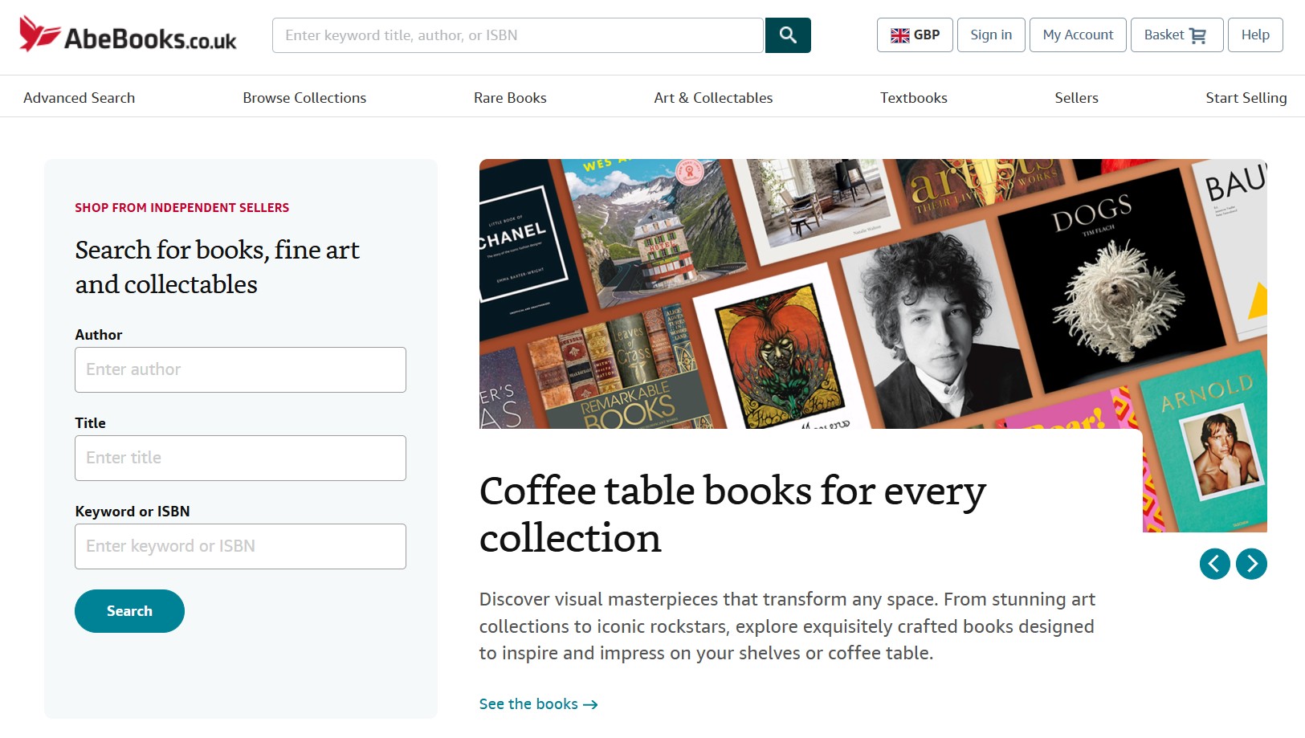This screenshot has width=1305, height=738.
Task: Focus the header keyword search field
Action: coord(518,35)
